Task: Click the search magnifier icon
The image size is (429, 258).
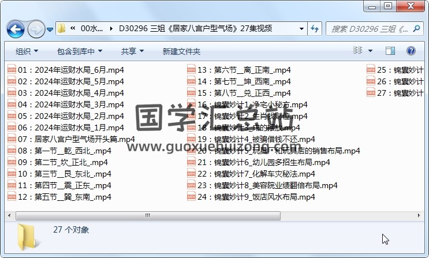Action: click(417, 28)
